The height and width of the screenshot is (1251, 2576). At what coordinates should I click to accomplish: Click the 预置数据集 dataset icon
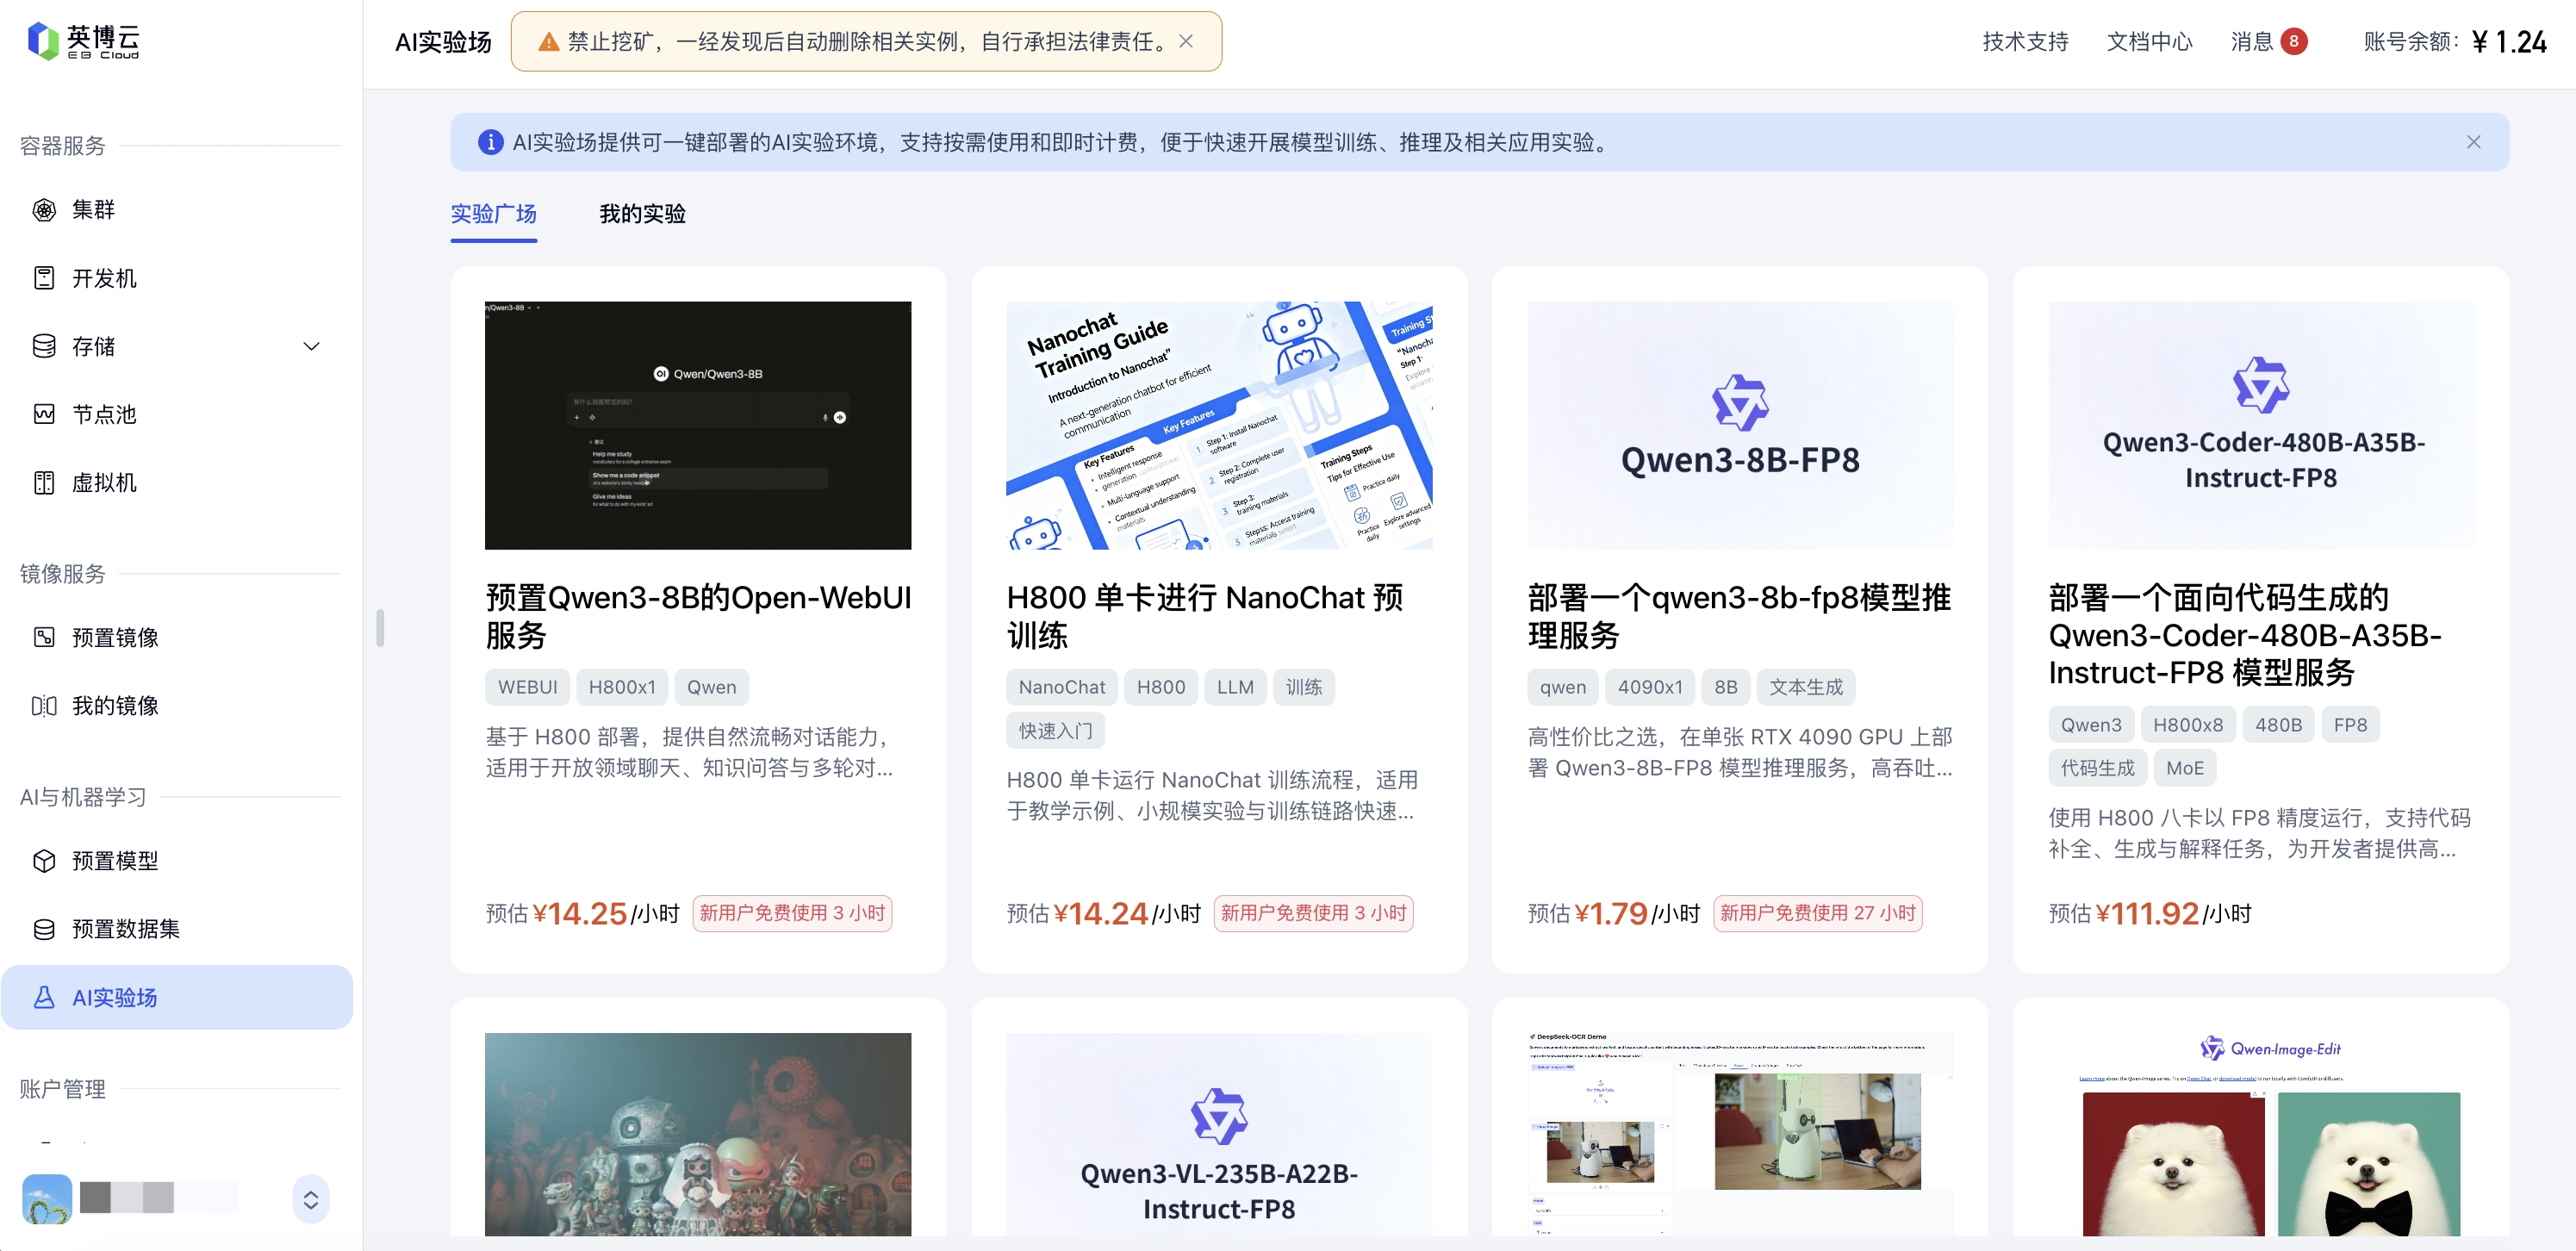[44, 929]
